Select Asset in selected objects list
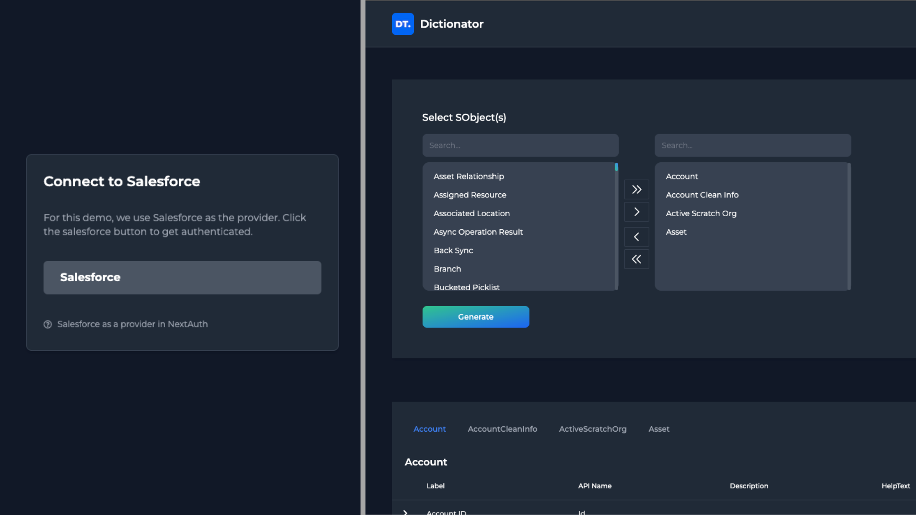 [676, 232]
